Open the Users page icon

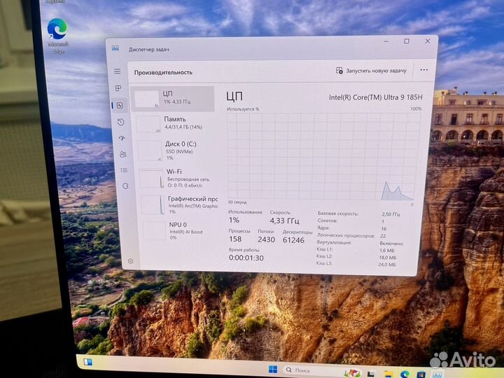pos(123,154)
